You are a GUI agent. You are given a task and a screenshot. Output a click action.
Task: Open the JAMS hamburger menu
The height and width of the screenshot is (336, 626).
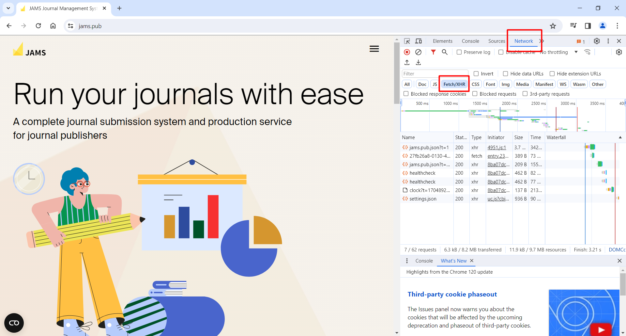click(x=374, y=49)
